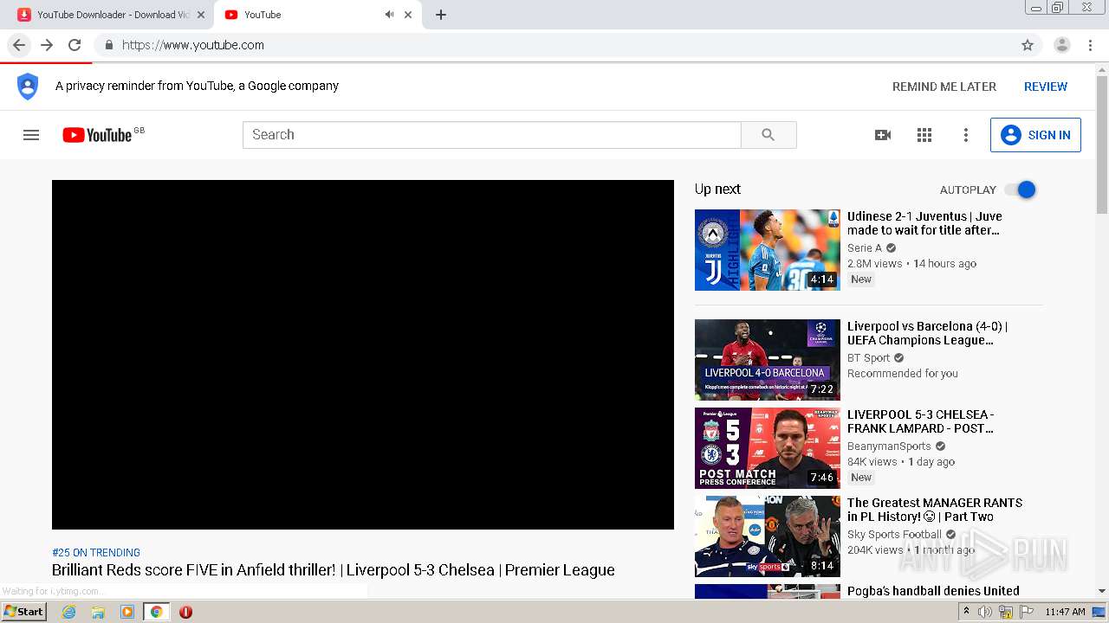Toggle the Autoplay switch
Screen dimensions: 1109x623
point(1020,189)
